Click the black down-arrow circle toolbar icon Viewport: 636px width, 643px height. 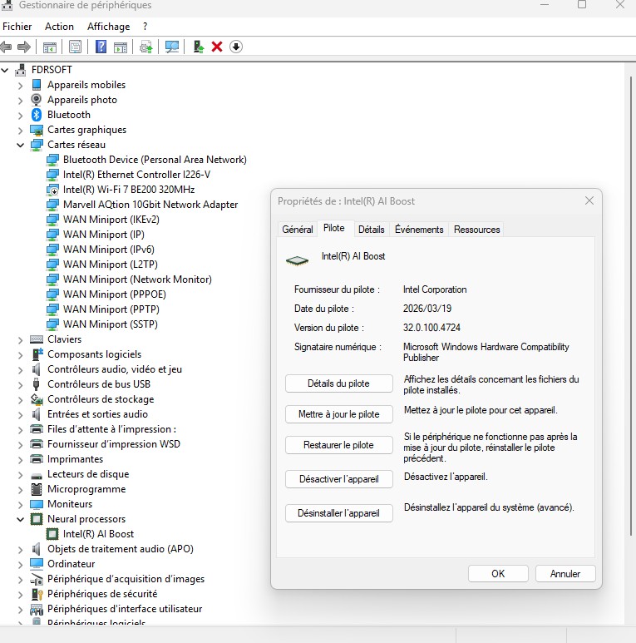coord(236,47)
